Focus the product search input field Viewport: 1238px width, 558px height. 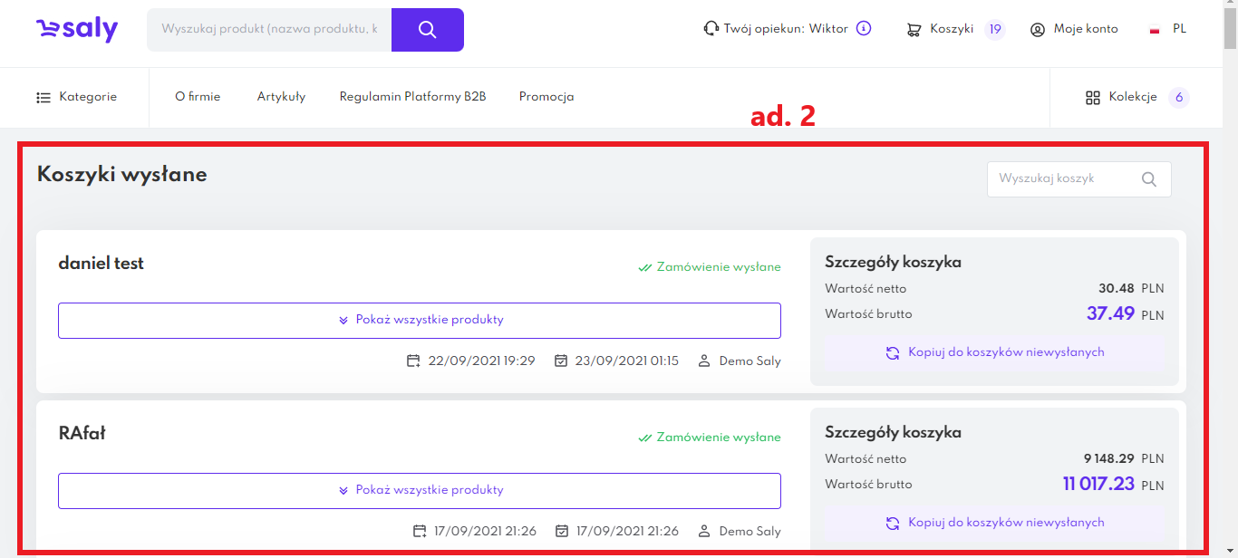[x=269, y=30]
